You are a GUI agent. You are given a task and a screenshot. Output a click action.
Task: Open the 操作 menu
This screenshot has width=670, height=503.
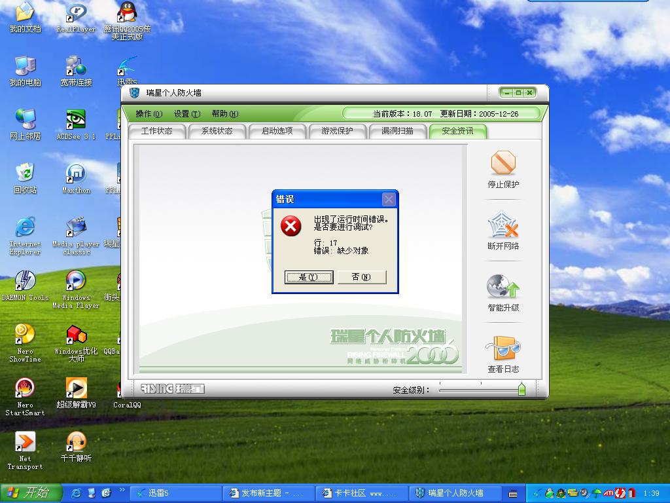tap(149, 114)
